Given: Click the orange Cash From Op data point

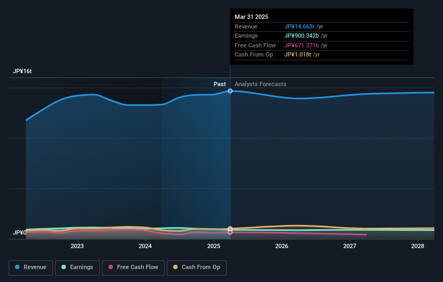Looking at the screenshot, I should pos(230,229).
